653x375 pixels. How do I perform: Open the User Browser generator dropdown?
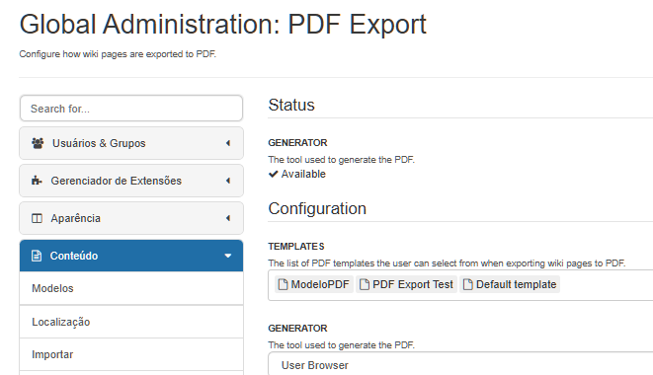(460, 364)
